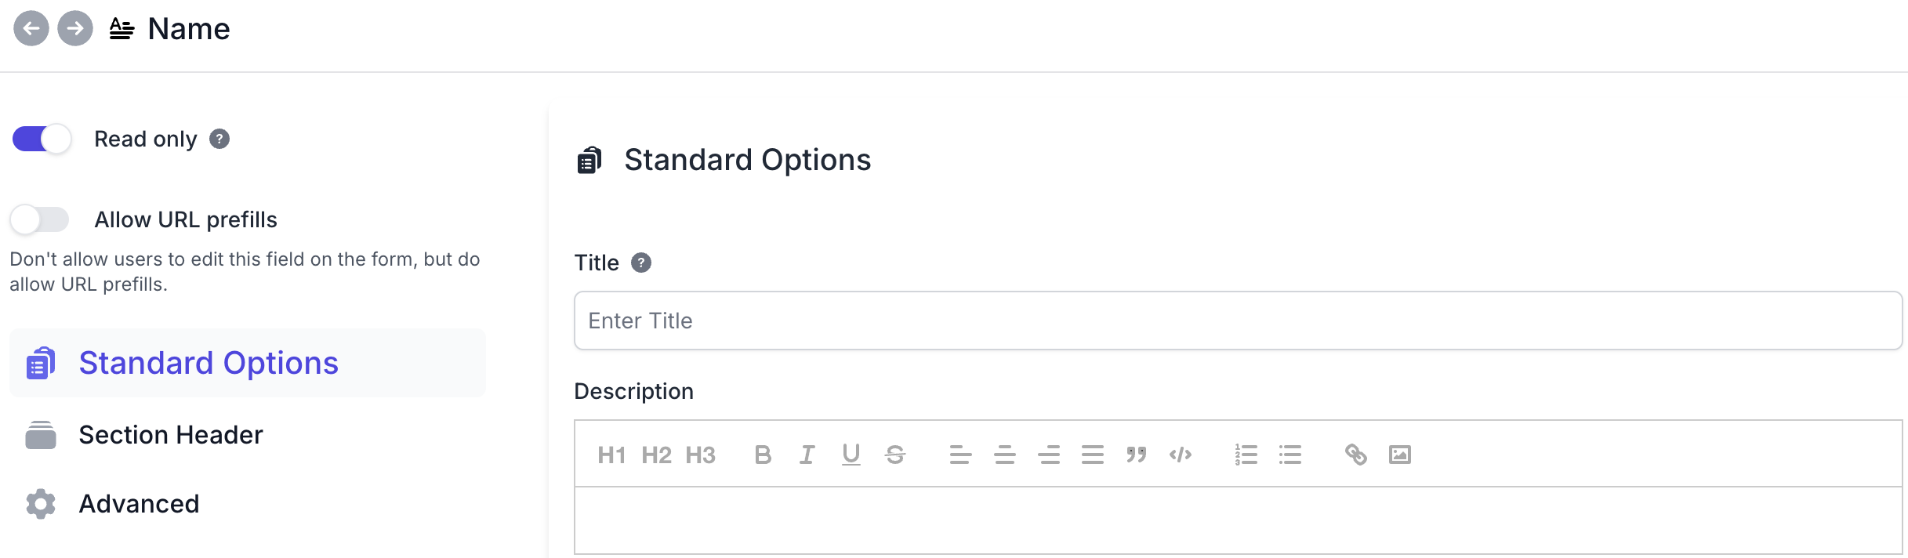Insert a code block in the Description
The image size is (1908, 558).
pos(1181,455)
